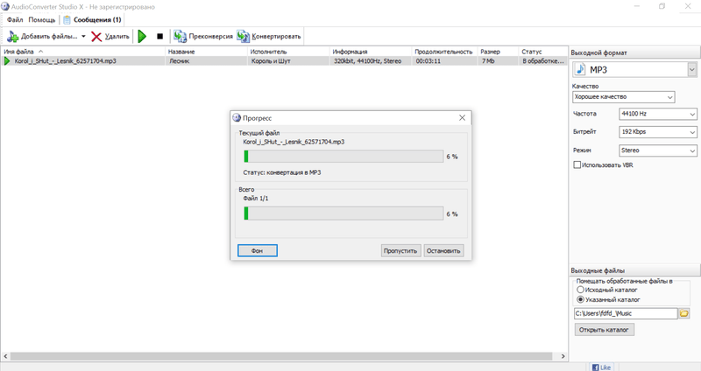Click the Остановить button in progress dialog

click(x=443, y=250)
